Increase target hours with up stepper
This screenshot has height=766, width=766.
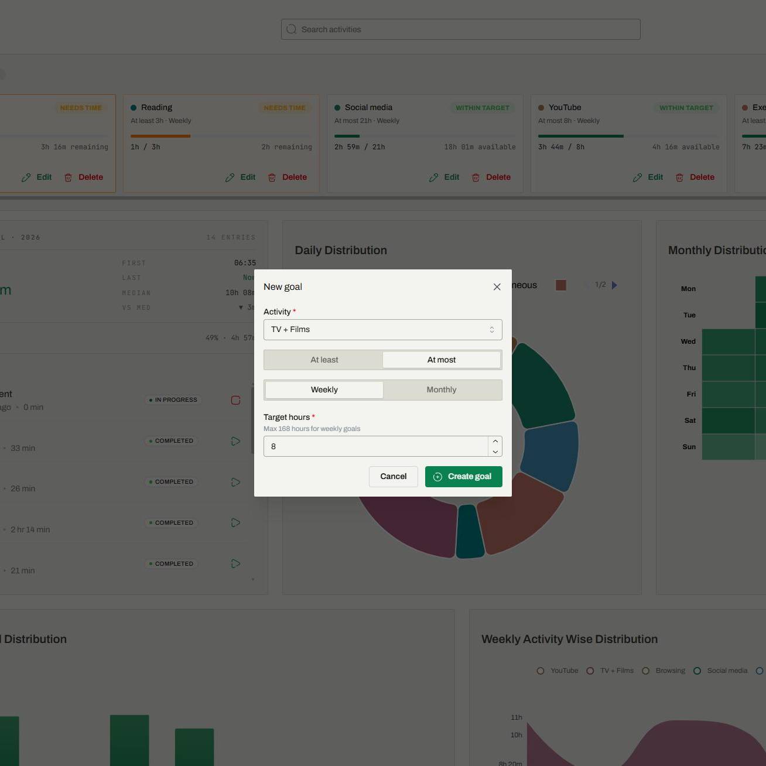(495, 441)
